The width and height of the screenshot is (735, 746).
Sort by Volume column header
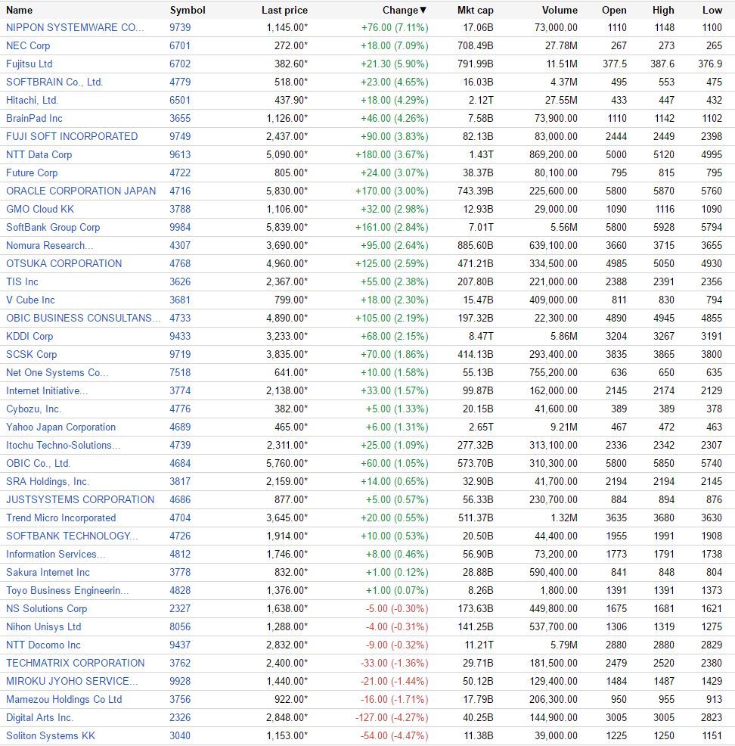pos(560,10)
